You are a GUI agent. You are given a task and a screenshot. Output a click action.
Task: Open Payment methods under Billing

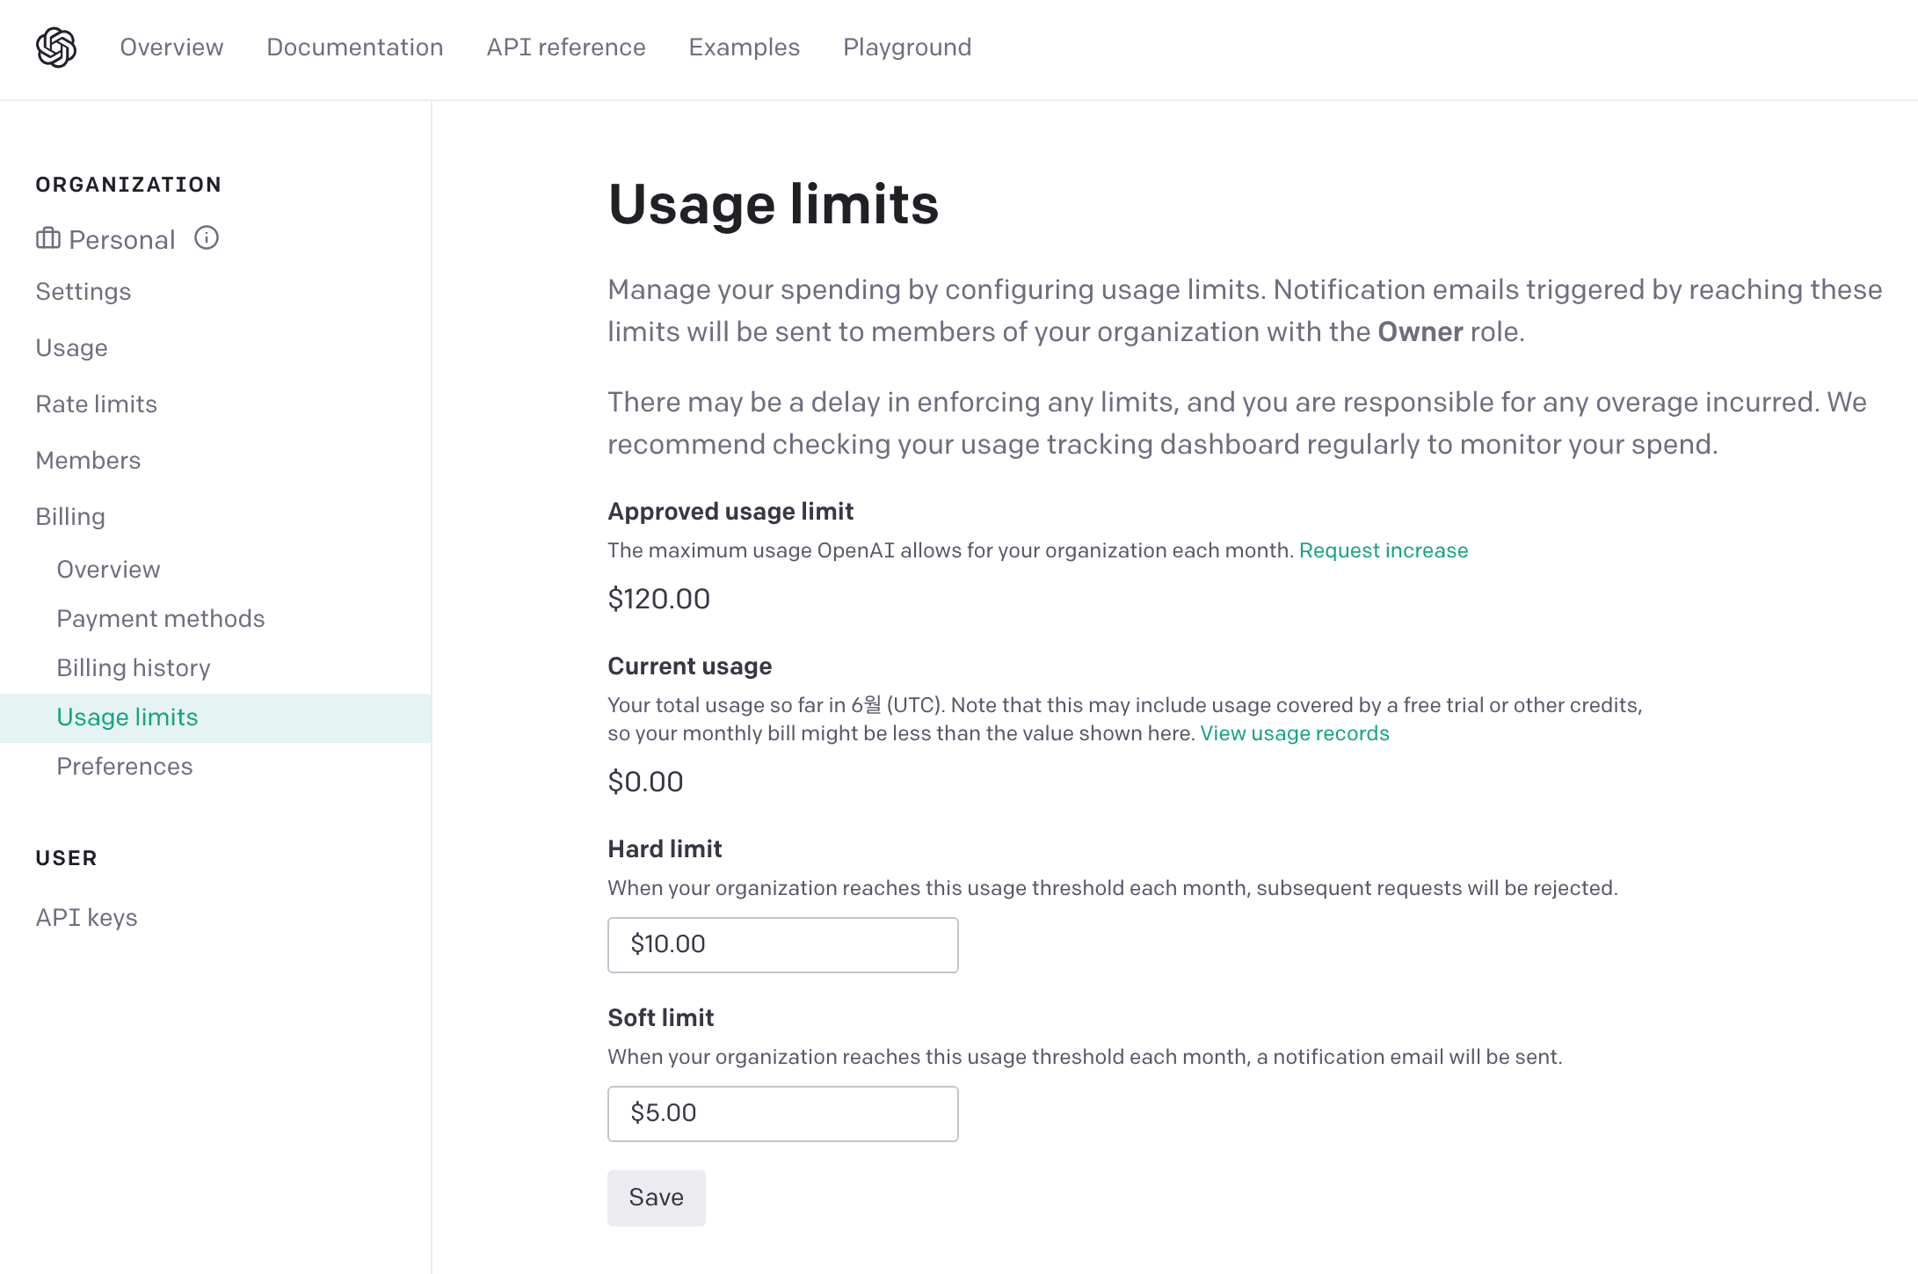(x=161, y=619)
